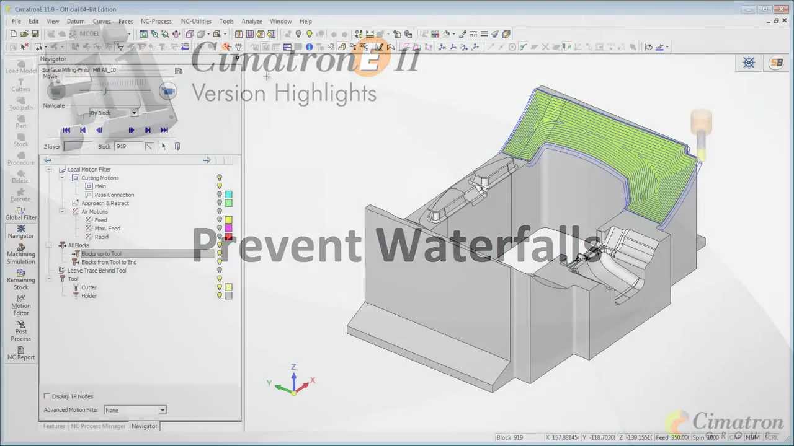Click the left arrow in the filter panel header
The height and width of the screenshot is (446, 794).
[48, 160]
